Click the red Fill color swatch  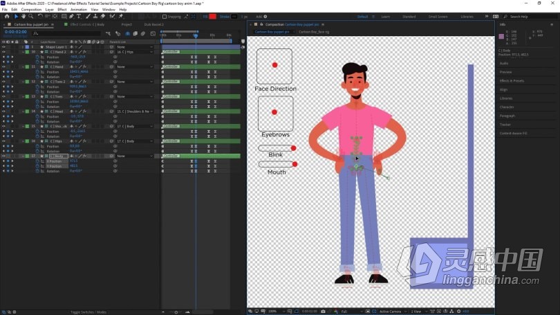coord(212,17)
